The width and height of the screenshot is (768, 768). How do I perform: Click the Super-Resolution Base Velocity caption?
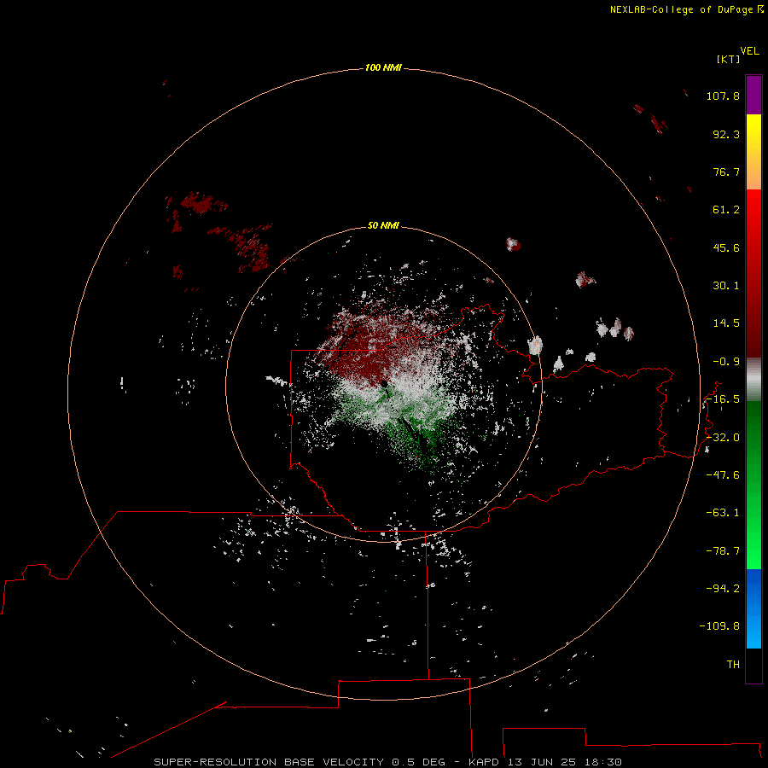click(388, 762)
